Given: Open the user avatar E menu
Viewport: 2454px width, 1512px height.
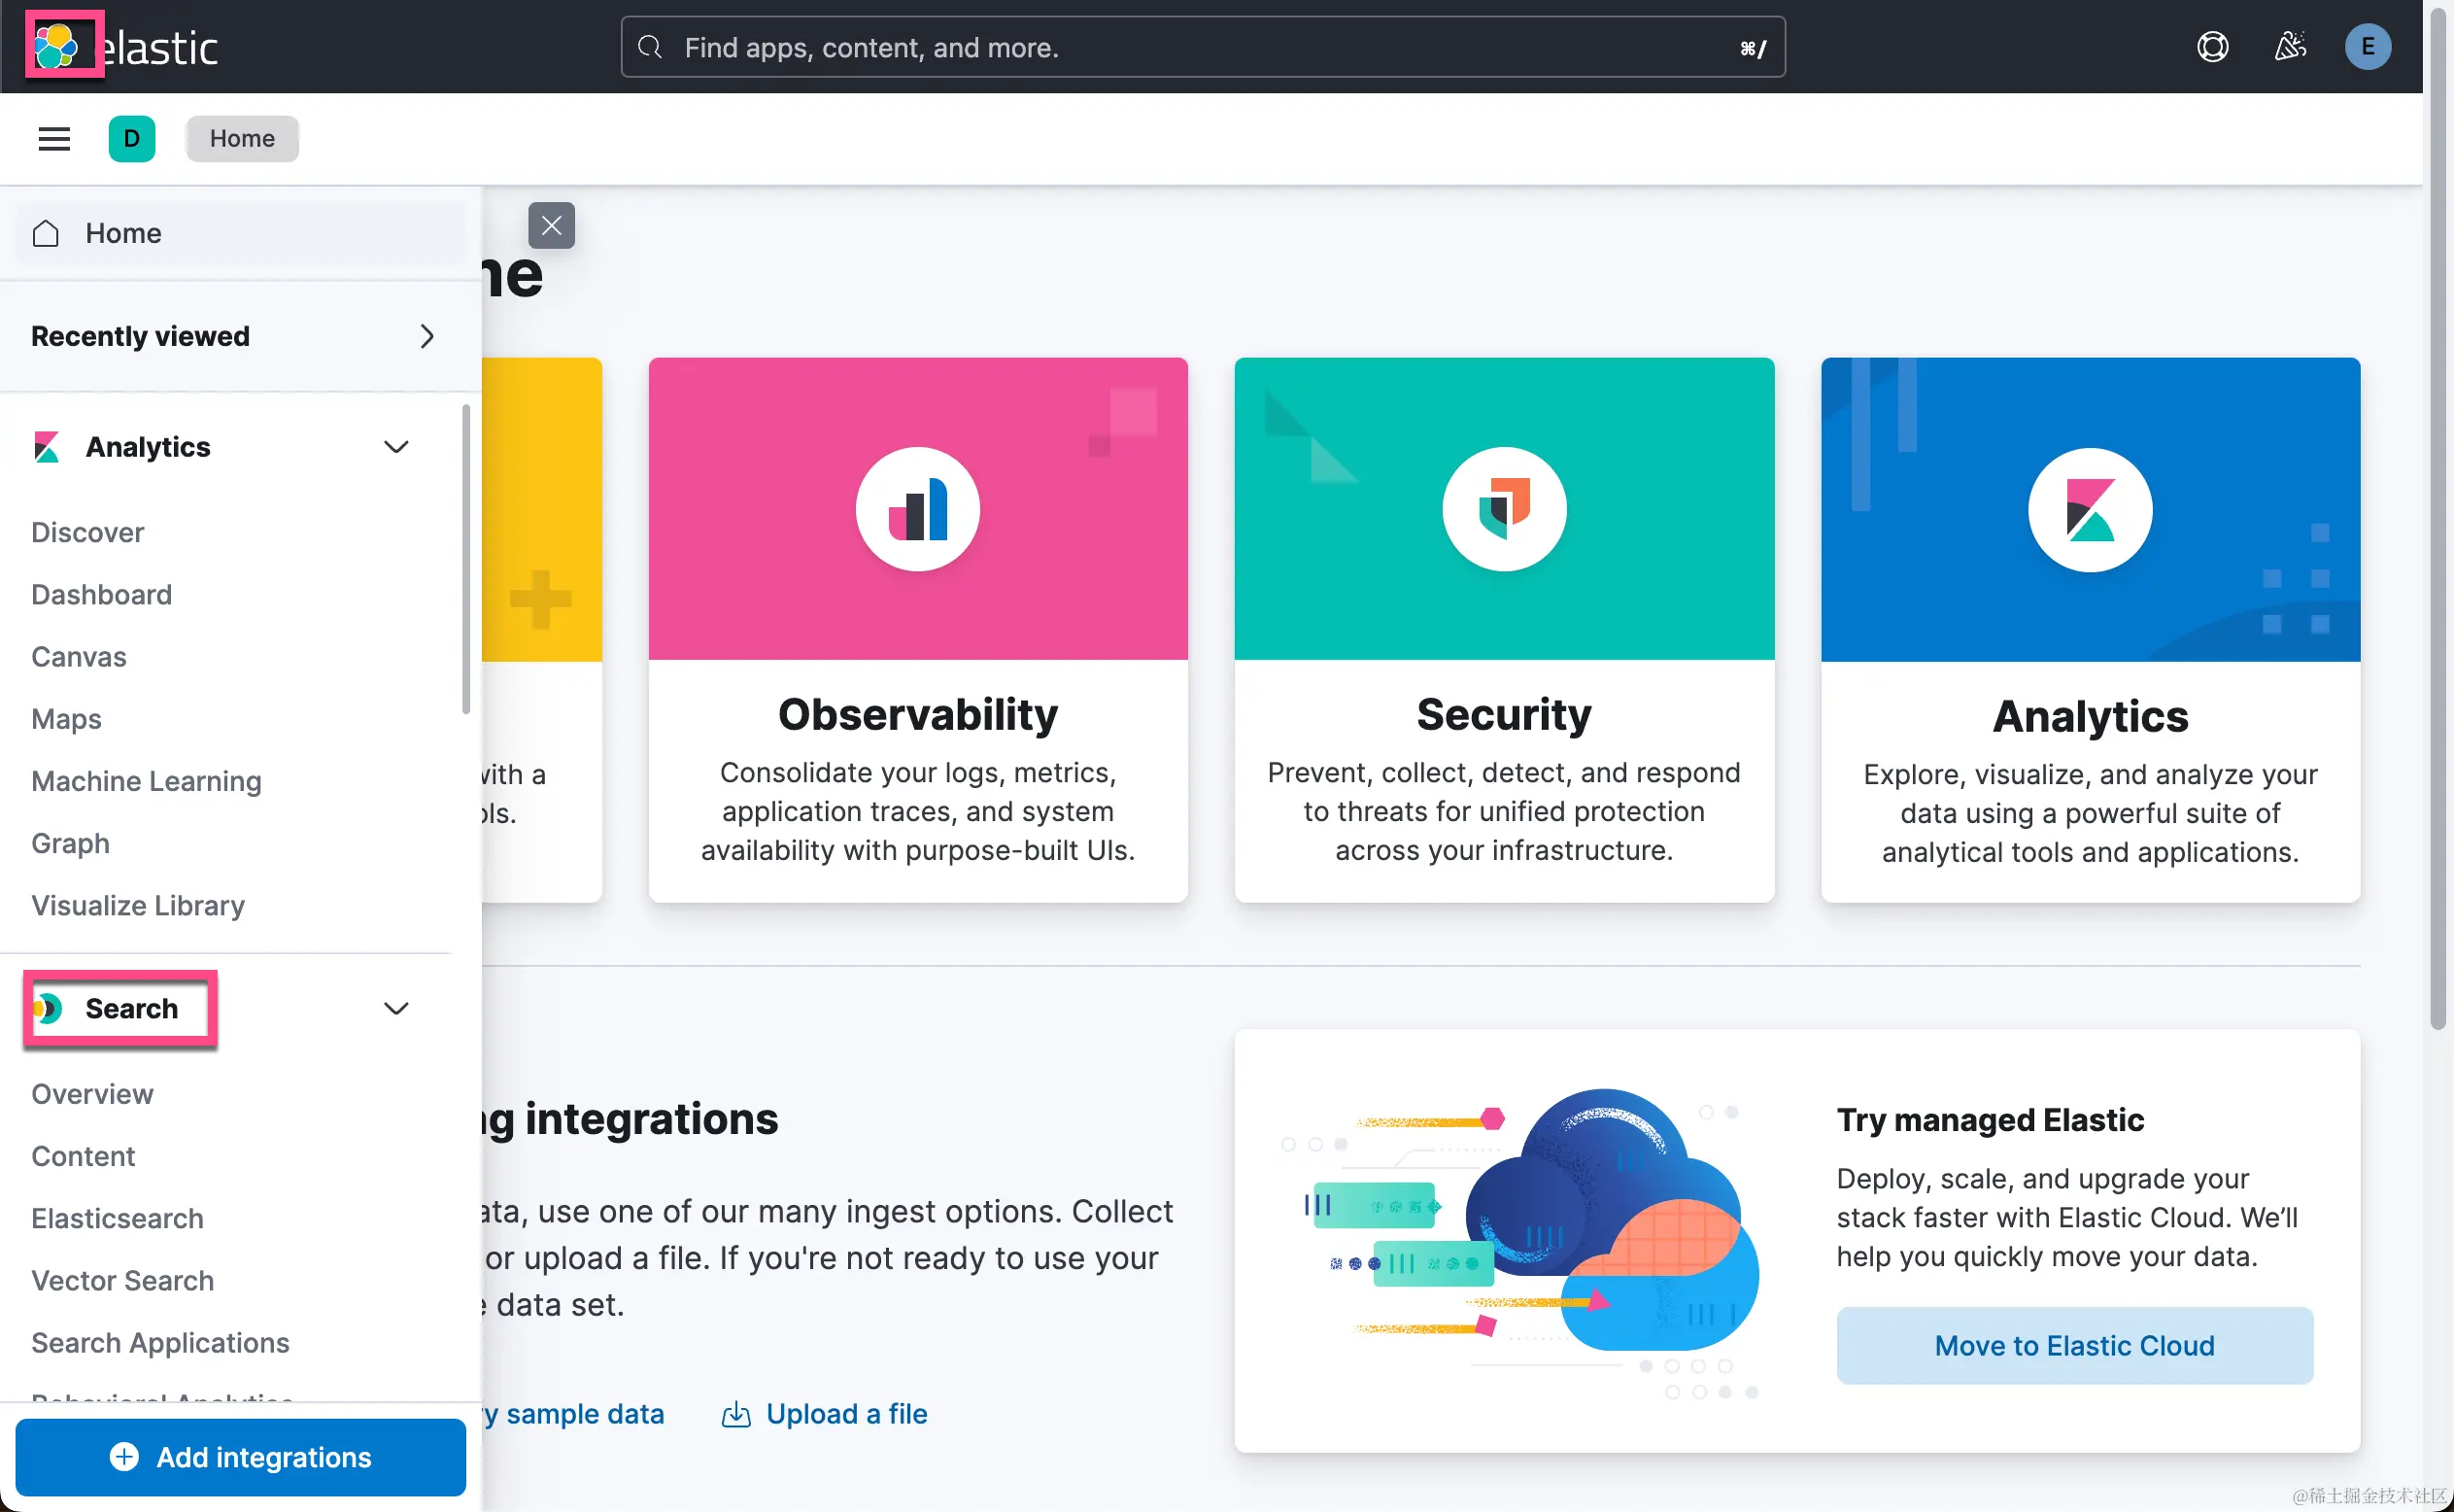Looking at the screenshot, I should pos(2367,47).
